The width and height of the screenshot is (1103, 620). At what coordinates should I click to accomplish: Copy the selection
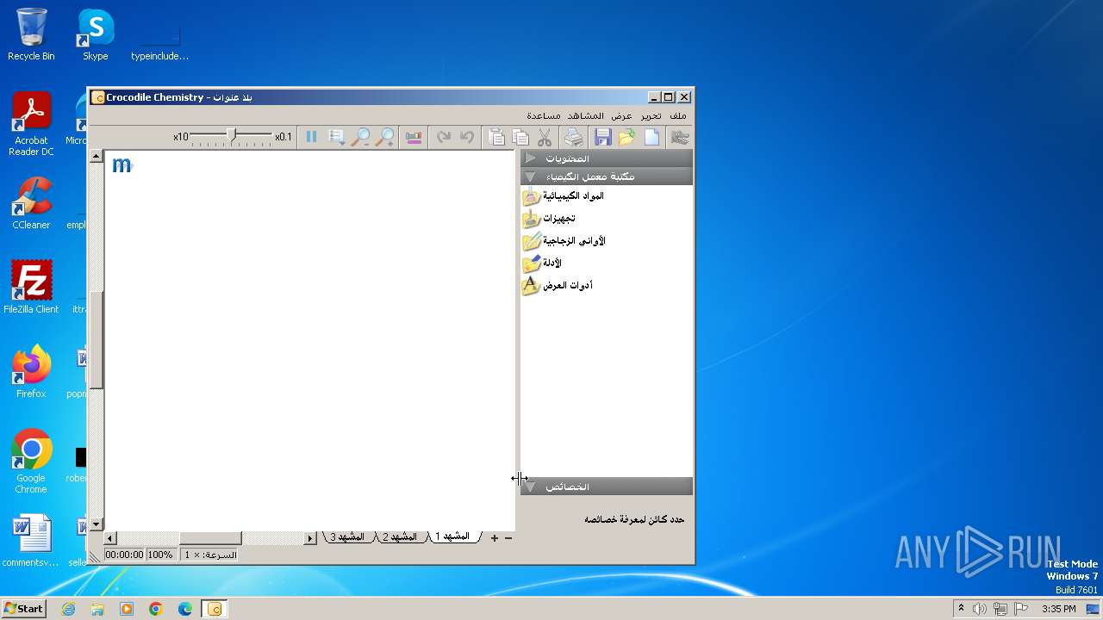(x=520, y=137)
